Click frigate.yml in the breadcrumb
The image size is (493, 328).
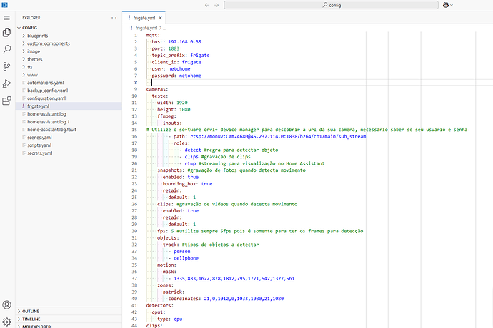click(x=146, y=28)
